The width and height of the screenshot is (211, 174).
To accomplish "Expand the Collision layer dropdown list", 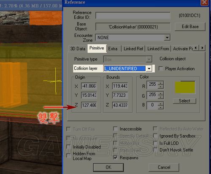I will 149,69.
